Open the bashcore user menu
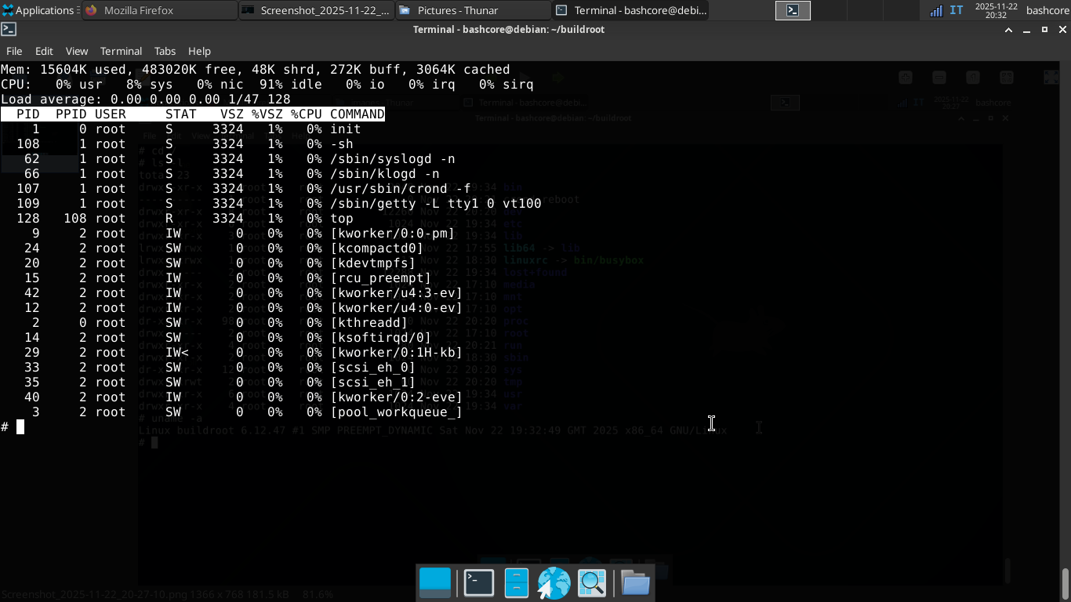Screen dimensions: 1071x602 pyautogui.click(x=1047, y=10)
